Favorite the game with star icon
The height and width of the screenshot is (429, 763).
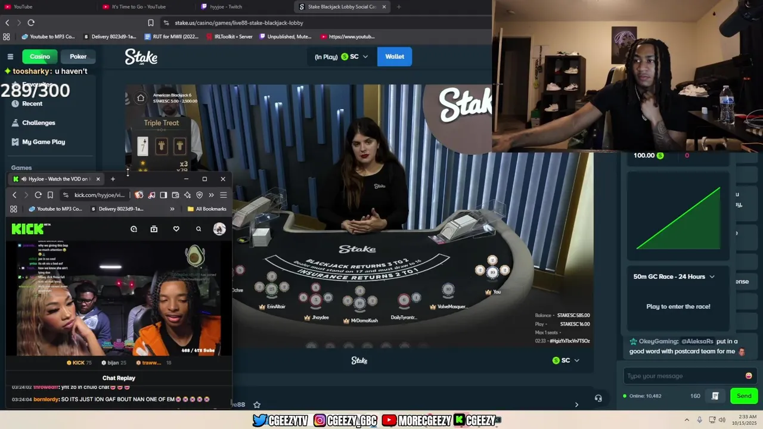tap(257, 405)
